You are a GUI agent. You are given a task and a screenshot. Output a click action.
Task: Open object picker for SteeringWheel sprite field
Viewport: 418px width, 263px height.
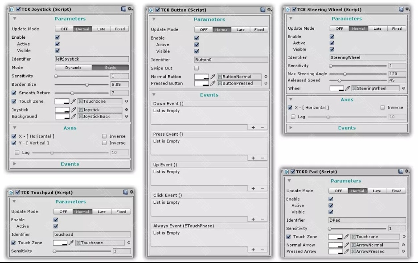point(404,88)
